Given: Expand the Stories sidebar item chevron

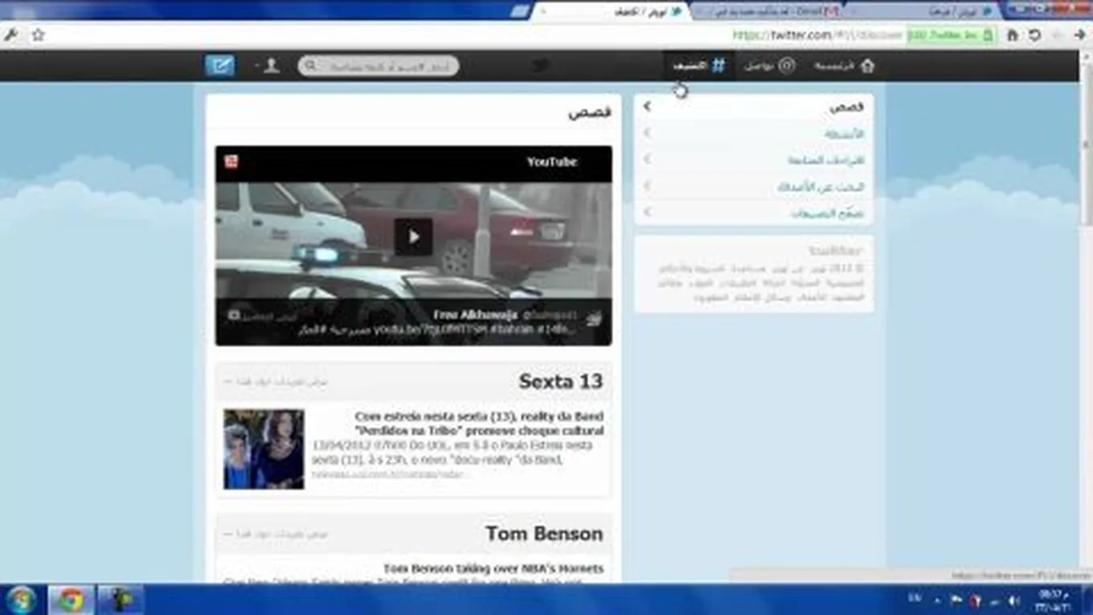Looking at the screenshot, I should (x=648, y=107).
